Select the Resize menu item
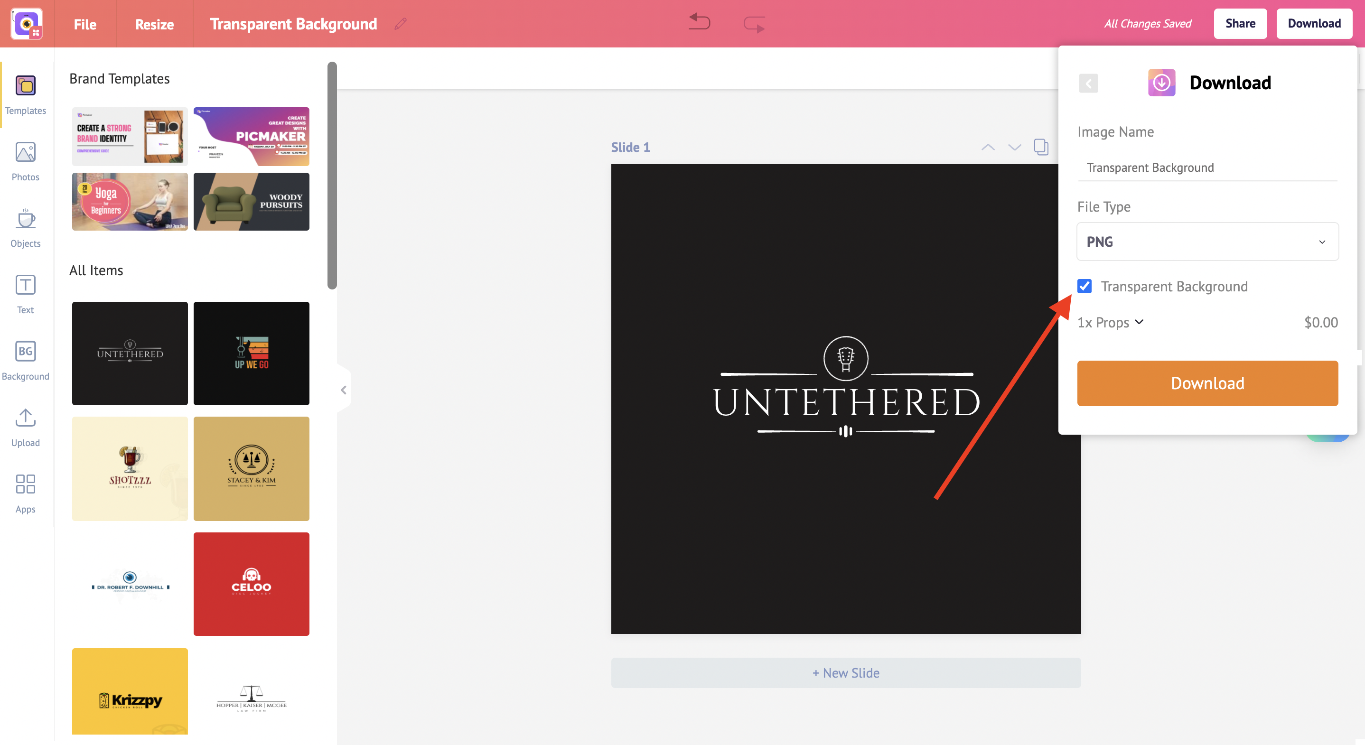 pos(154,23)
